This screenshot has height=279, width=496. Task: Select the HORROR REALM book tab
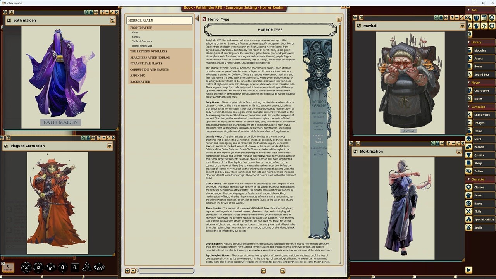click(141, 20)
